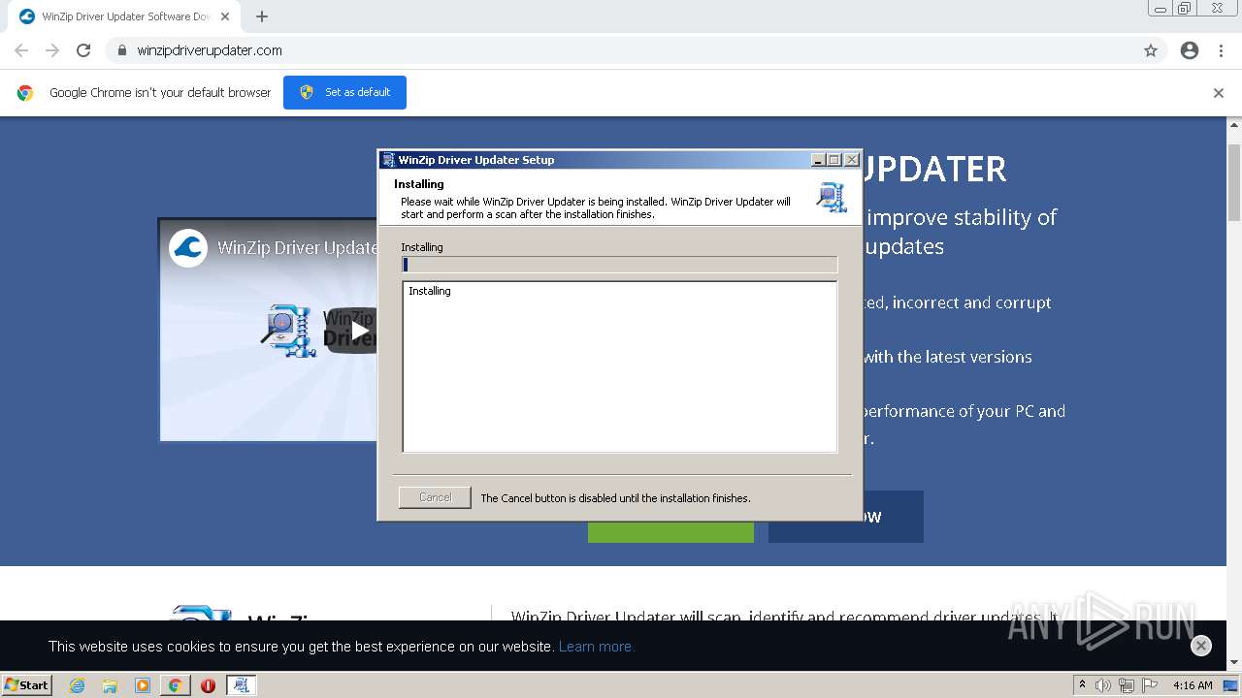The width and height of the screenshot is (1242, 698).
Task: Show hidden system tray icons
Action: point(1082,685)
